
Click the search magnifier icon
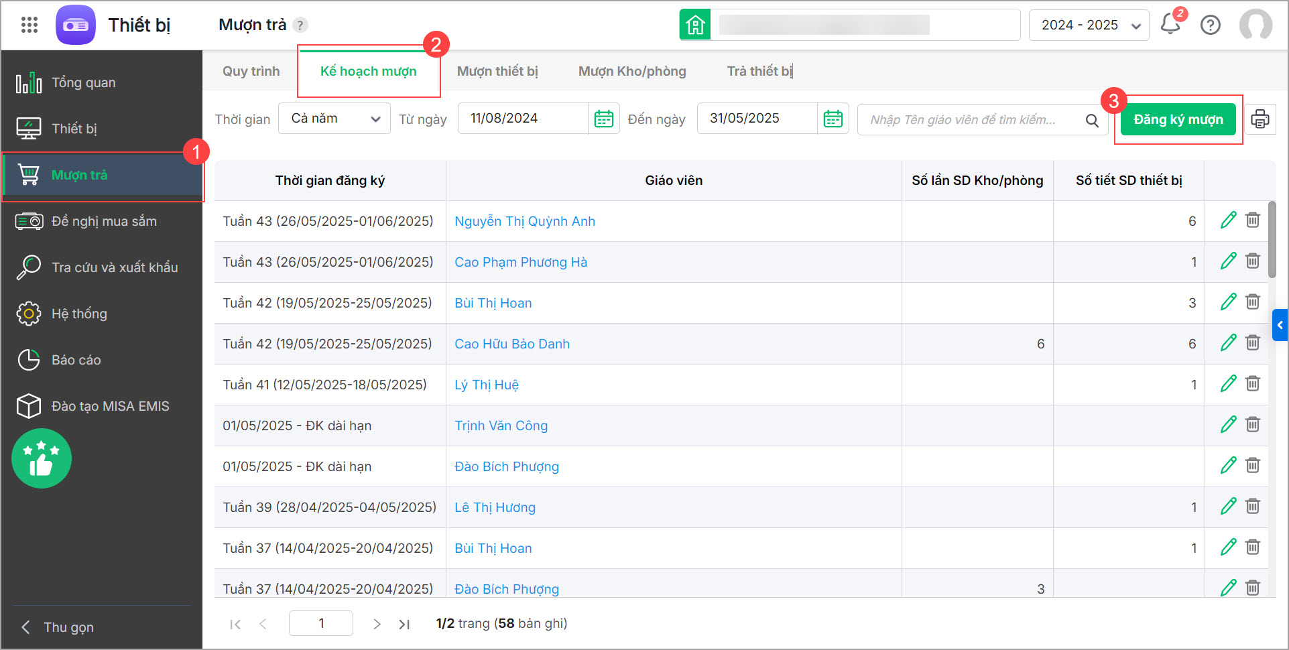pyautogui.click(x=1092, y=120)
